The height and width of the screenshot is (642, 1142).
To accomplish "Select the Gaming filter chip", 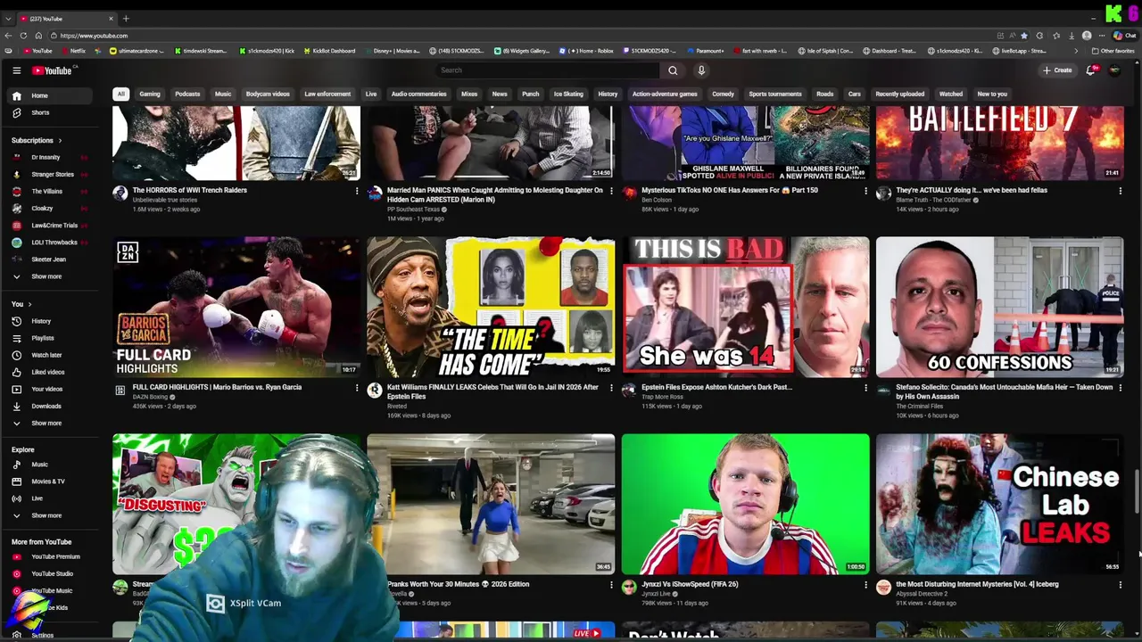I will point(149,94).
